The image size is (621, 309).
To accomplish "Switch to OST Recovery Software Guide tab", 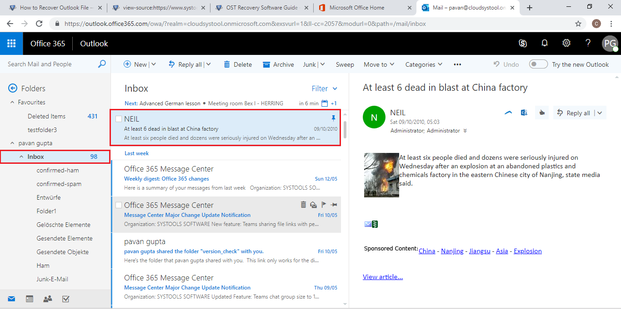I will coord(261,8).
